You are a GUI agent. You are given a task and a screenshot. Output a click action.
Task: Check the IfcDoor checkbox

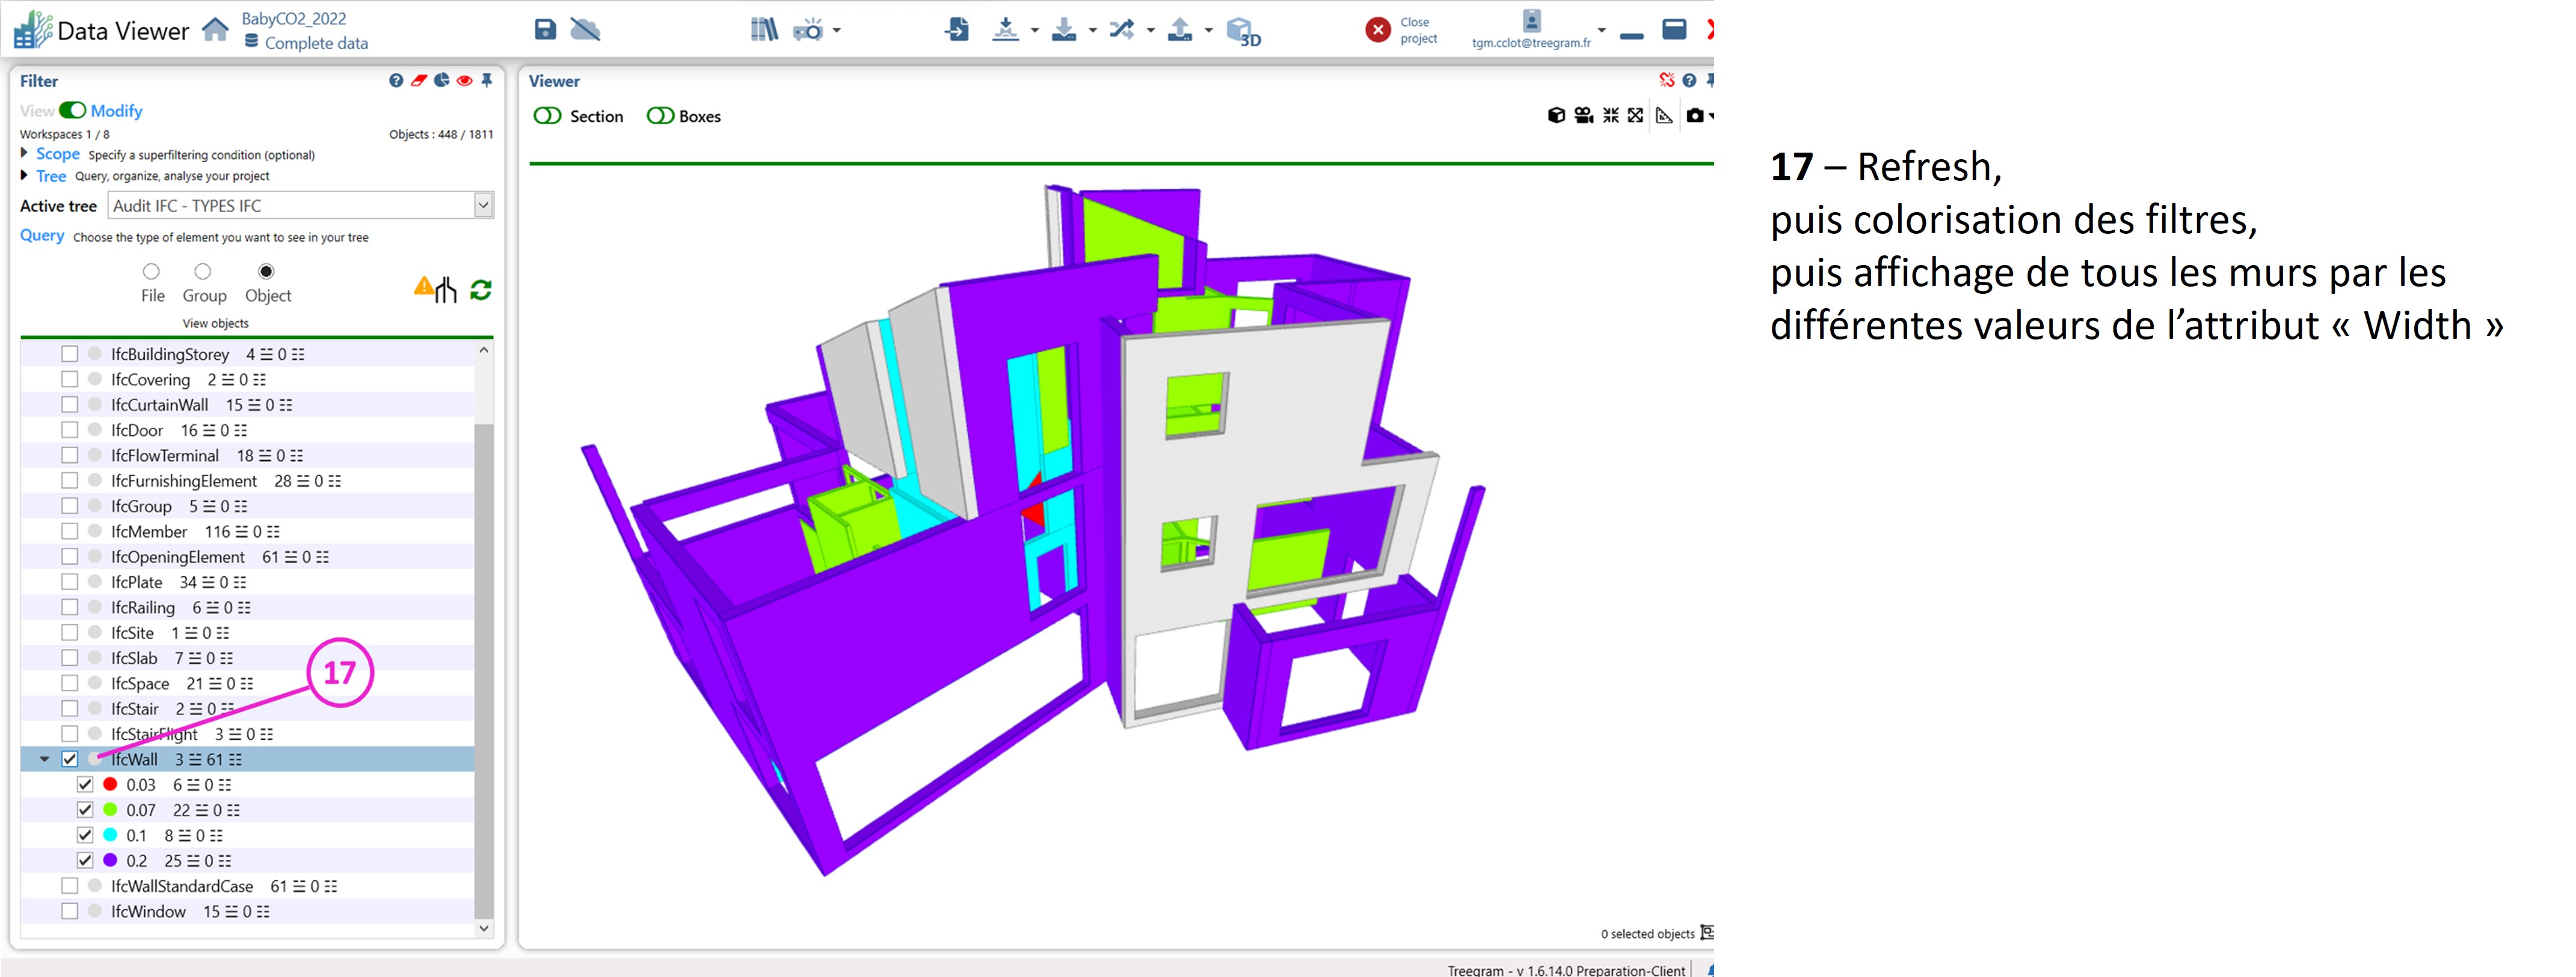pos(69,431)
